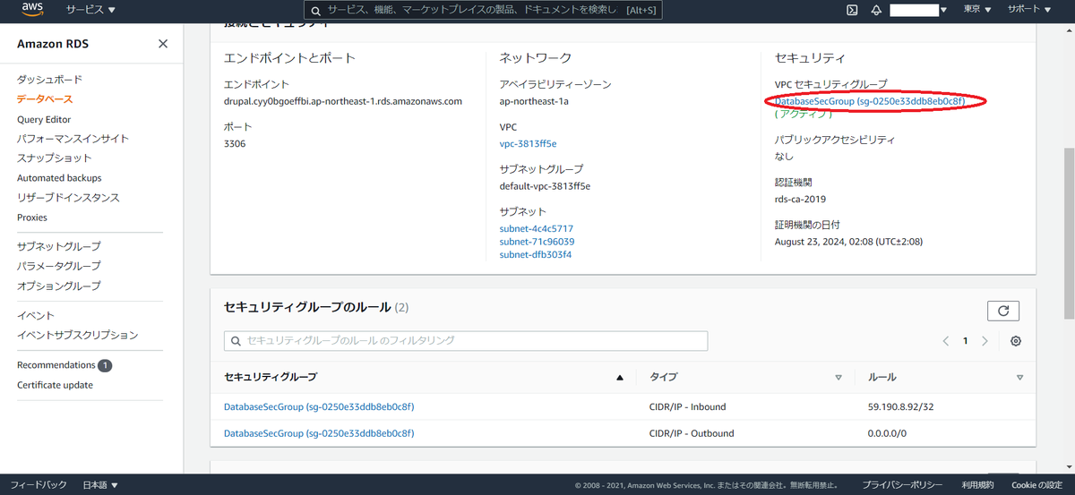Select データベース in the sidebar
Viewport: 1075px width, 495px height.
pos(45,99)
